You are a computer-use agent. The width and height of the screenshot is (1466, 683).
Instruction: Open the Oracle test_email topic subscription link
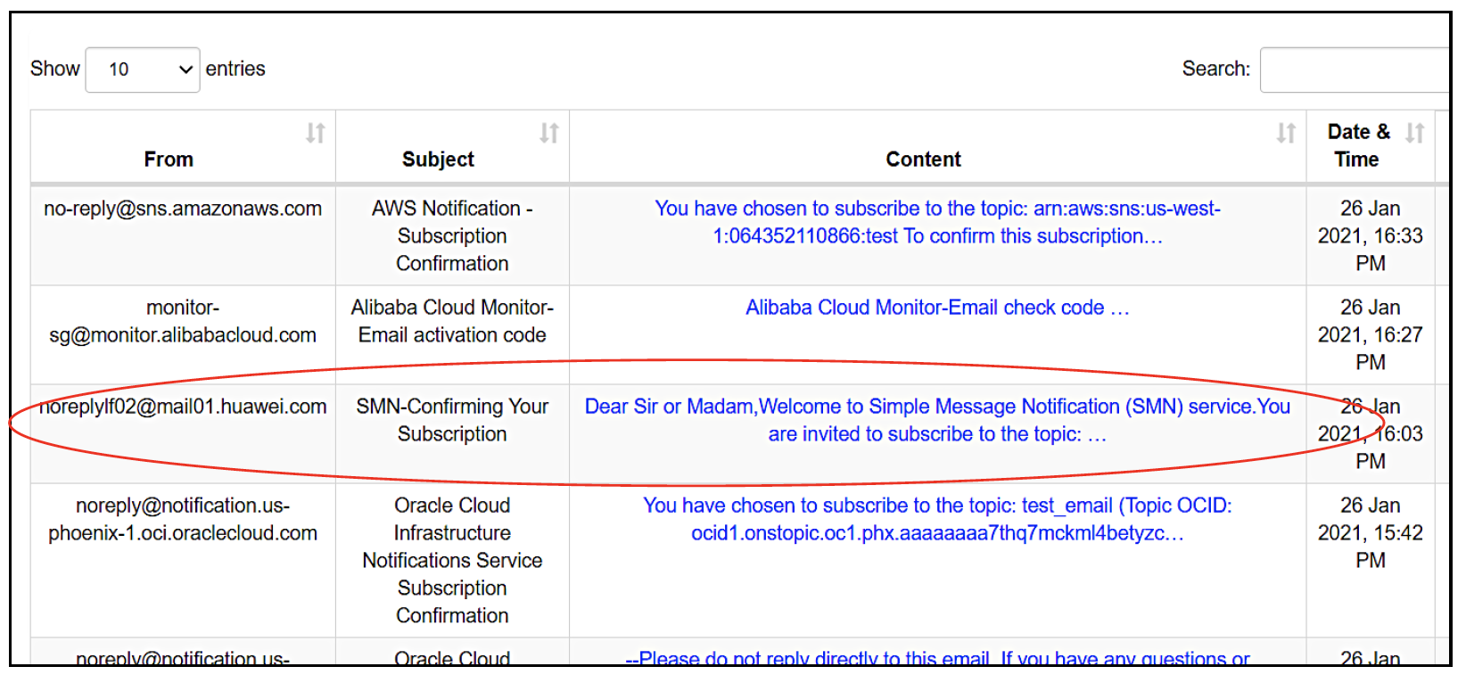(937, 519)
